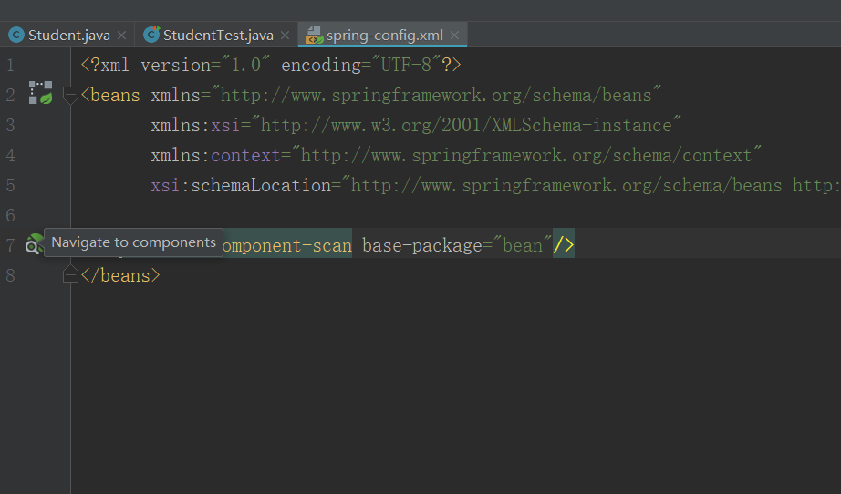Click the Spring beans gutter icon on line 2
The image size is (841, 494).
40,93
